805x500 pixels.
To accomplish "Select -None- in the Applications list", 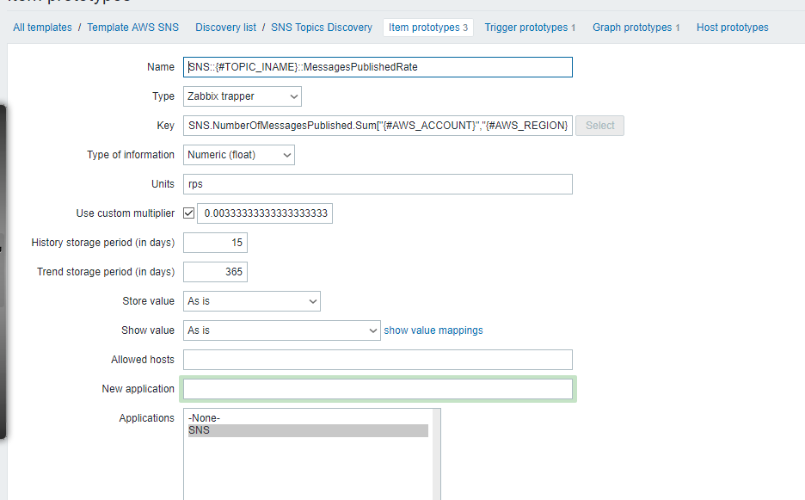I will (x=204, y=418).
